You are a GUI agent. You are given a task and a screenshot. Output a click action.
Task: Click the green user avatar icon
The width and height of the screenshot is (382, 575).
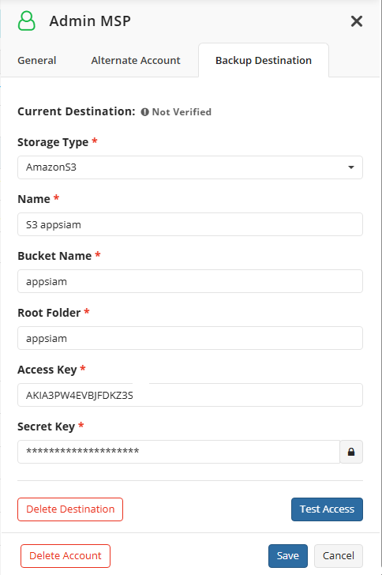tap(27, 21)
